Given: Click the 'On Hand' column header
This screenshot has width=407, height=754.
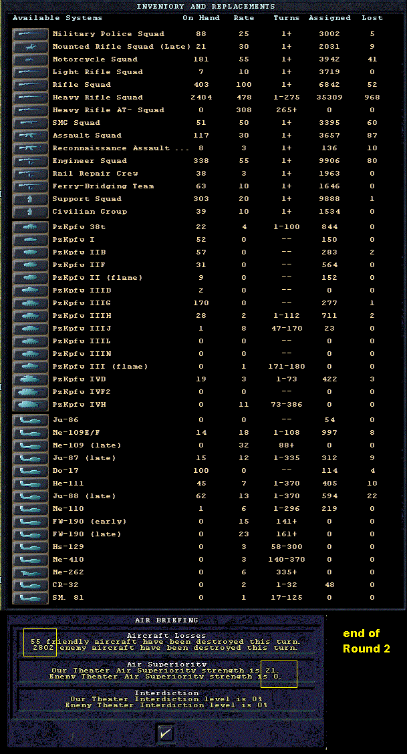Looking at the screenshot, I should 201,18.
